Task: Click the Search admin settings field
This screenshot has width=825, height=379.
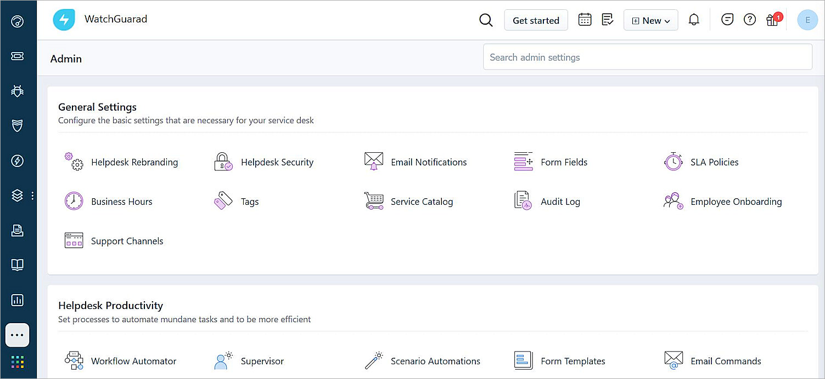Action: tap(647, 56)
